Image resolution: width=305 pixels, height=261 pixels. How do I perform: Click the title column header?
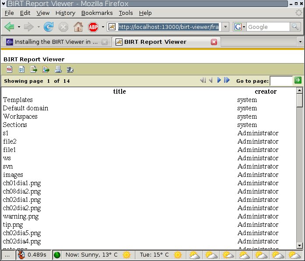coord(119,92)
